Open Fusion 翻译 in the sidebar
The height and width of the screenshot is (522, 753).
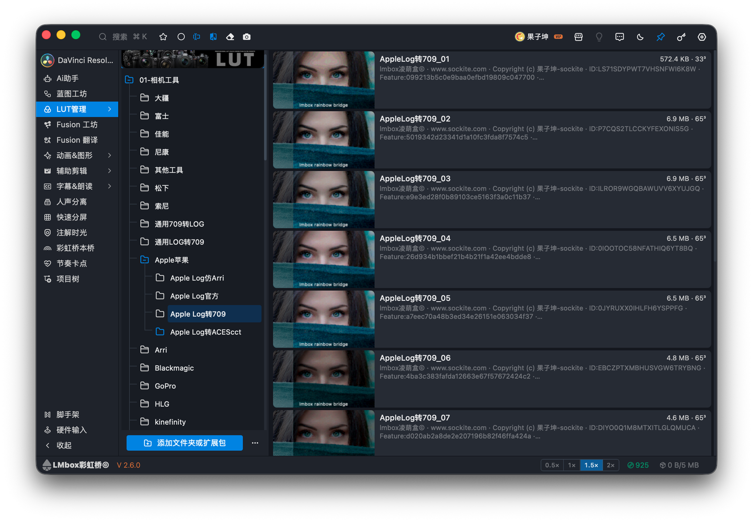77,140
